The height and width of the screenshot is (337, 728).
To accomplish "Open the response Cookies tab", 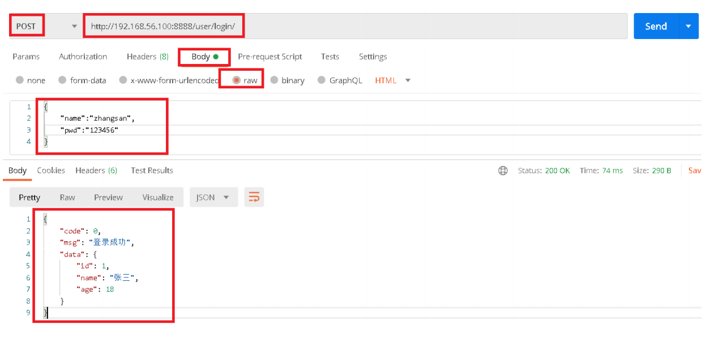I will tap(51, 170).
